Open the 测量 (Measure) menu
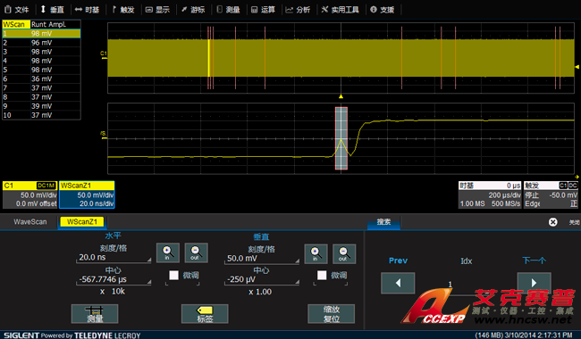The image size is (581, 339). coord(228,10)
